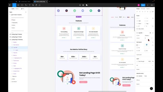Click the resize to fit icon in Frame section
163x92 pixels.
click(x=153, y=18)
